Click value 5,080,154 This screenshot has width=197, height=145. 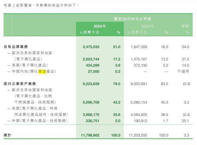tap(139, 102)
